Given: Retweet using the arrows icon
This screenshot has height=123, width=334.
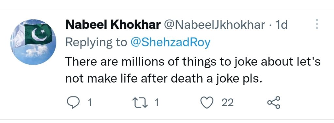Looking at the screenshot, I should pyautogui.click(x=141, y=103).
